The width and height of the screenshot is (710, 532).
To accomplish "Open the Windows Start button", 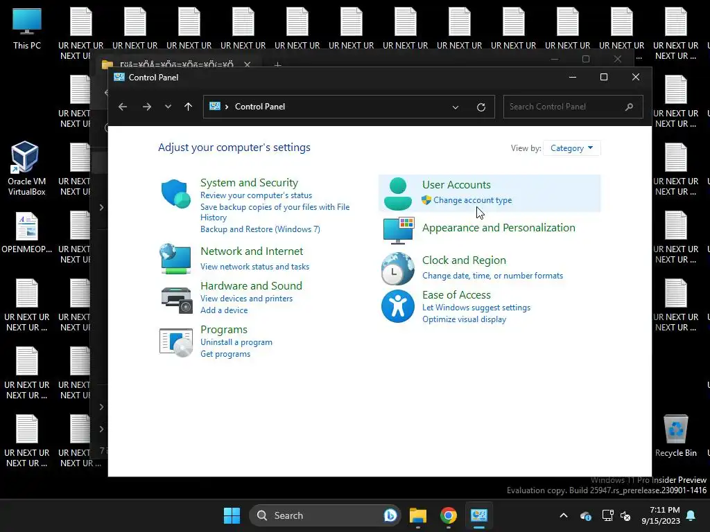I will click(x=232, y=515).
